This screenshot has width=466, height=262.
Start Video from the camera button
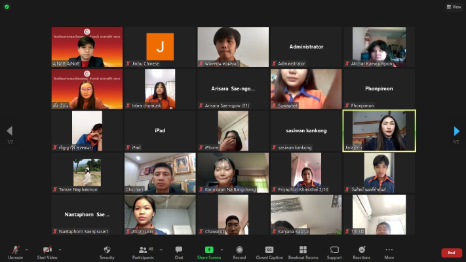47,252
